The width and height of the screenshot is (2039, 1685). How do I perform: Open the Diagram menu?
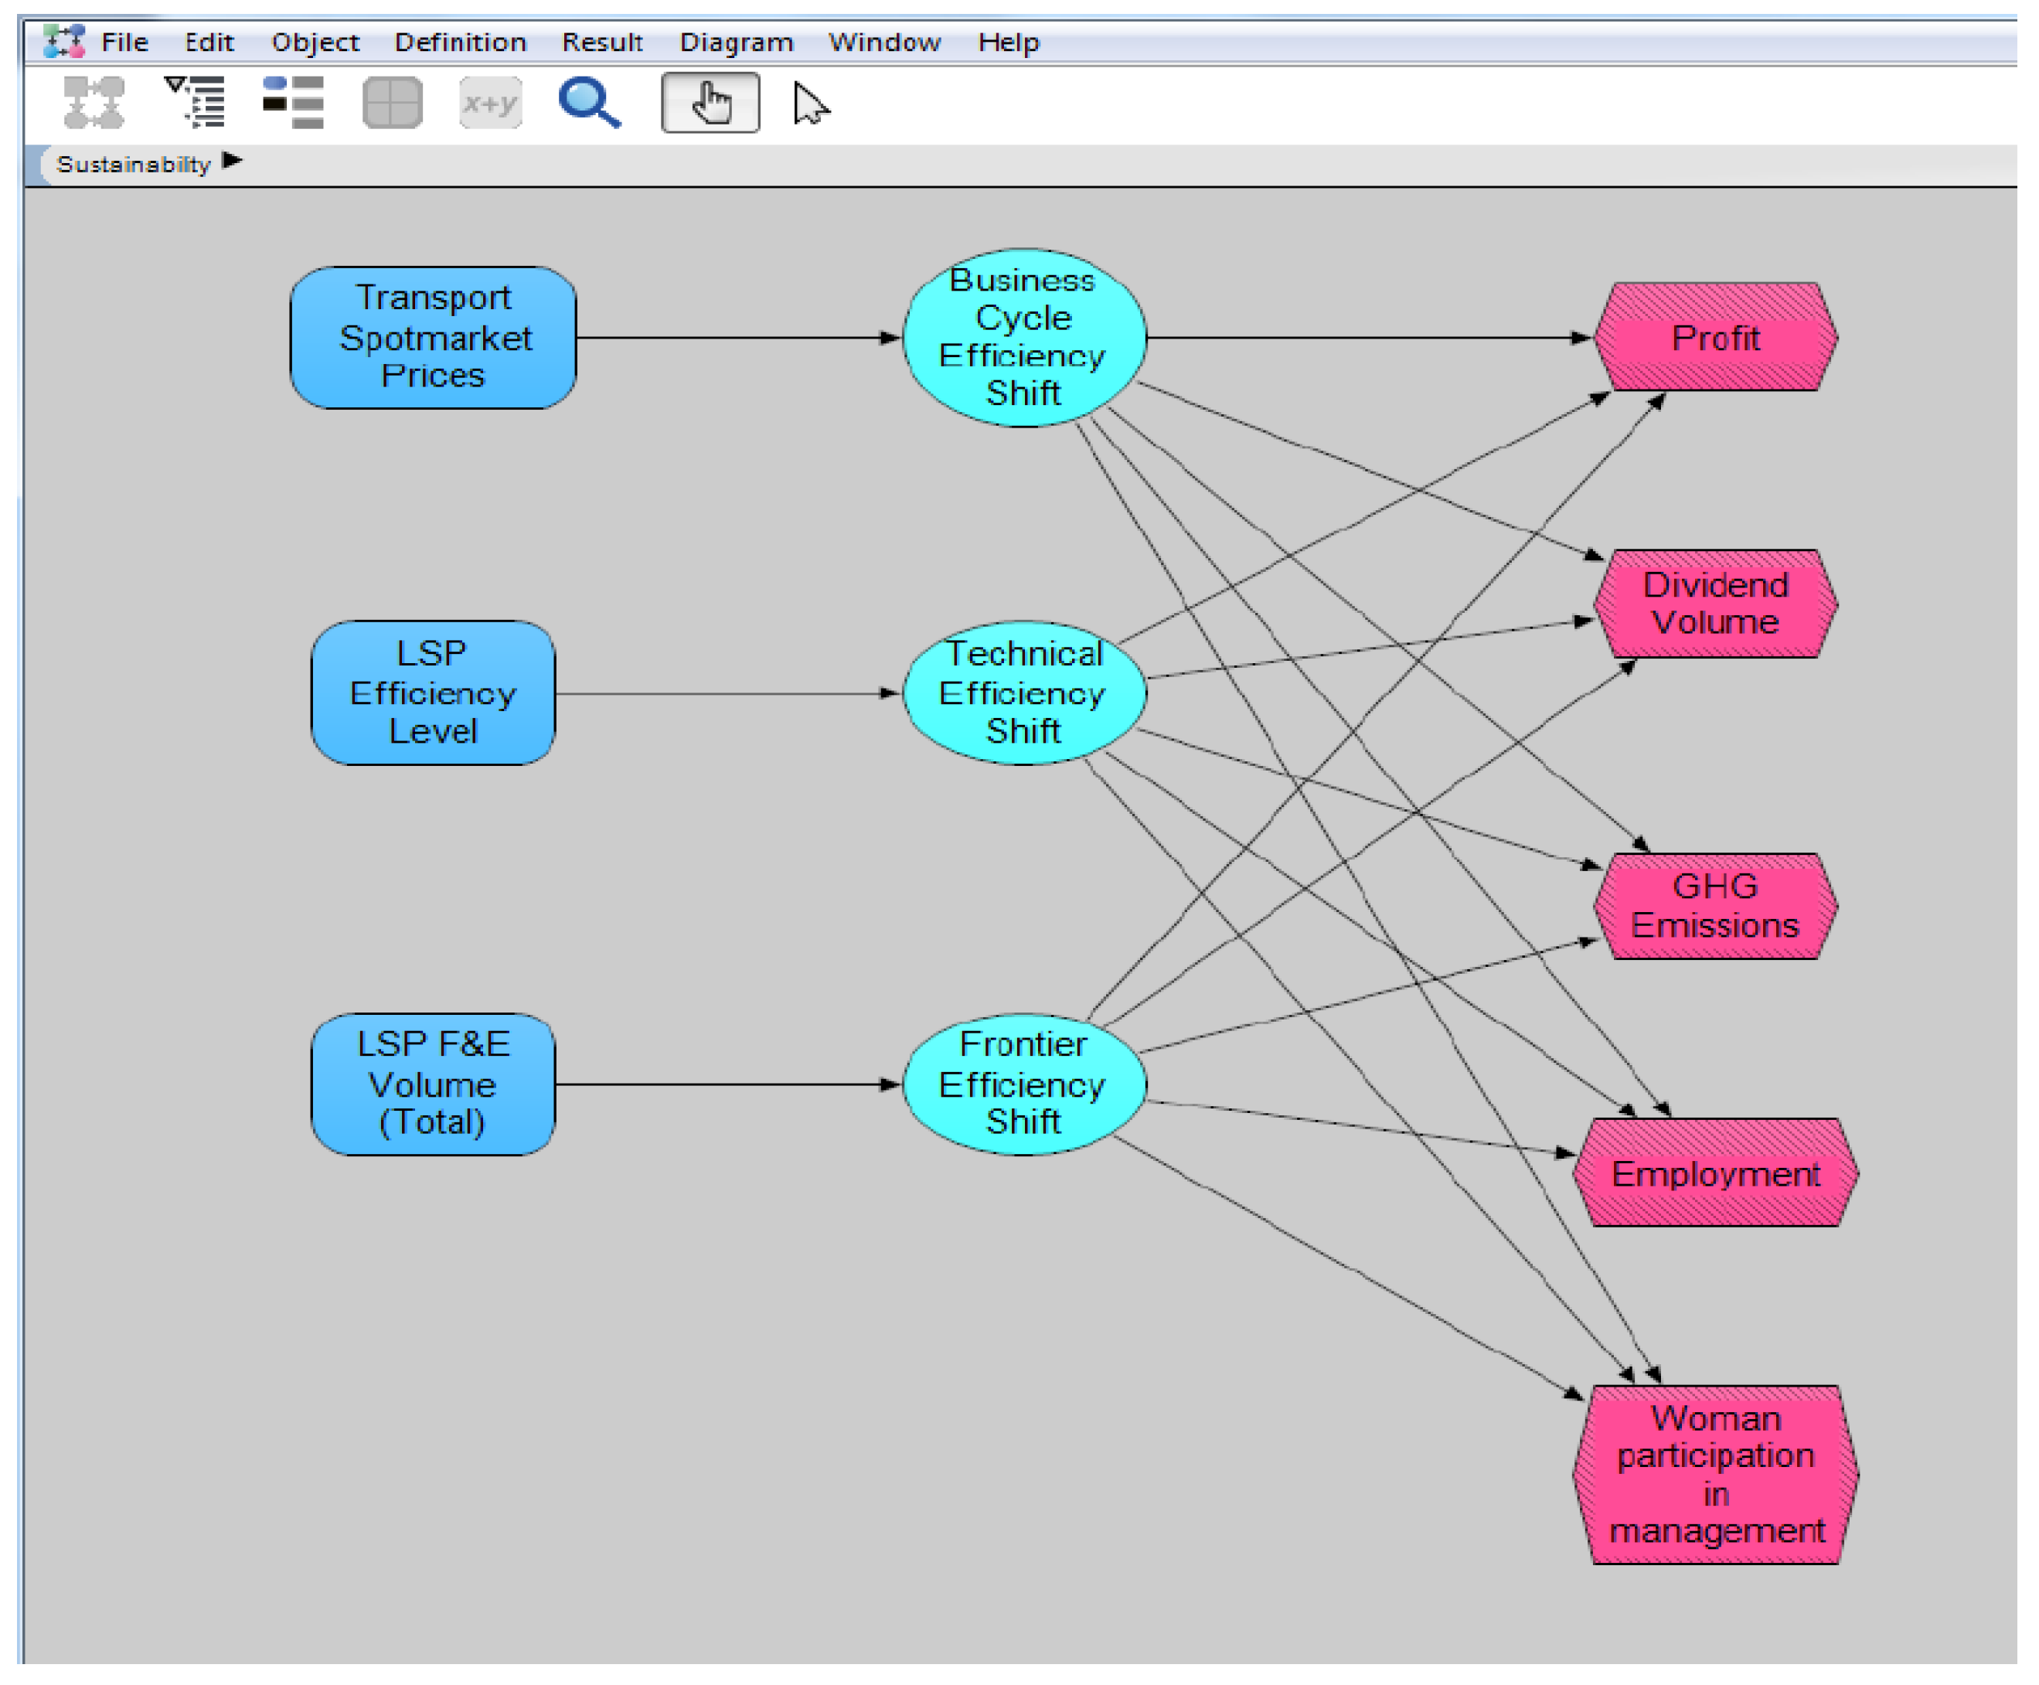pos(736,42)
